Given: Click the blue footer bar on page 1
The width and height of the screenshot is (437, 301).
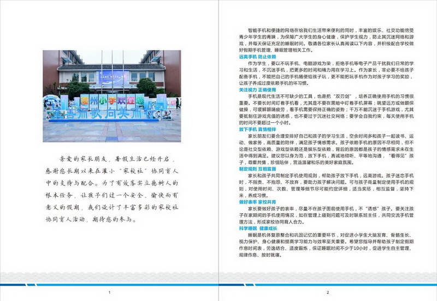Looking at the screenshot, I should point(109,285).
